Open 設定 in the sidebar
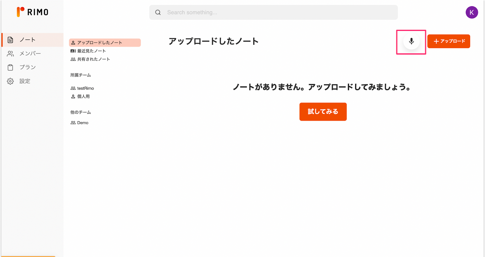 pos(25,81)
